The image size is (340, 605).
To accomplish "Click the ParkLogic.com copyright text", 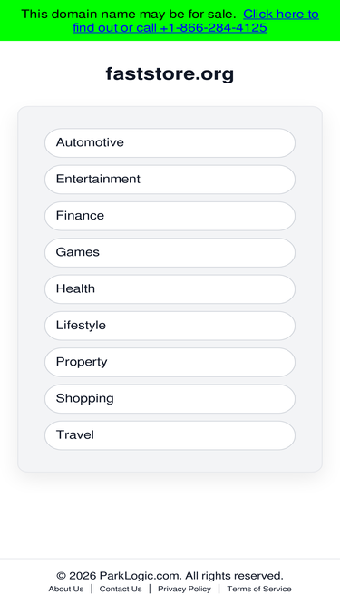I will pos(170,576).
